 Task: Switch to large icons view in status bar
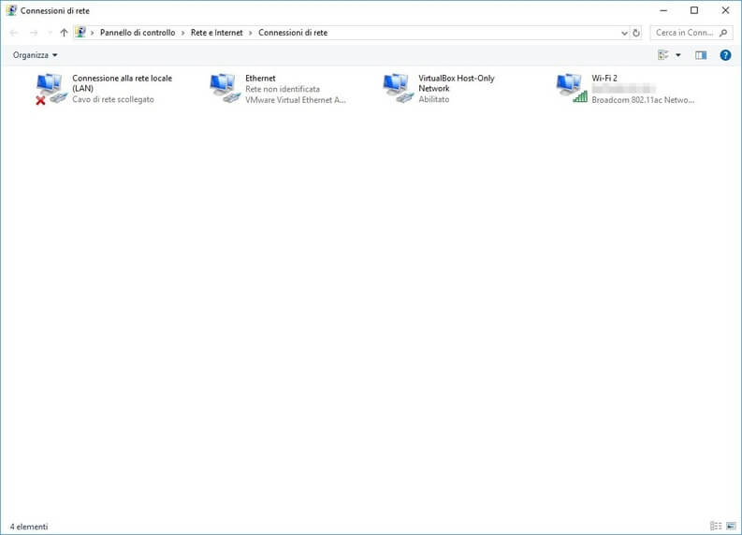coord(731,526)
